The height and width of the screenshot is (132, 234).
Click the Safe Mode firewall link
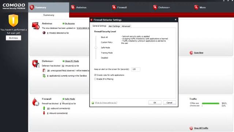click(x=70, y=99)
